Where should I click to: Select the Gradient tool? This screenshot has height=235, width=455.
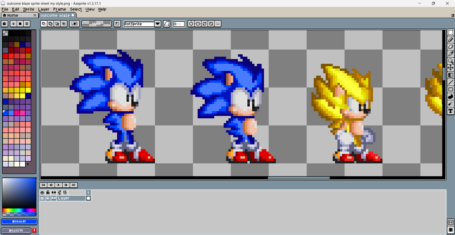[x=450, y=75]
